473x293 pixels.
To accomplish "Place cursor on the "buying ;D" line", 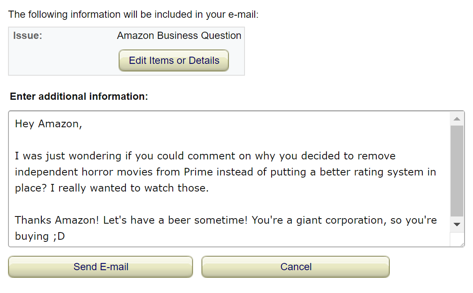I will pos(40,236).
